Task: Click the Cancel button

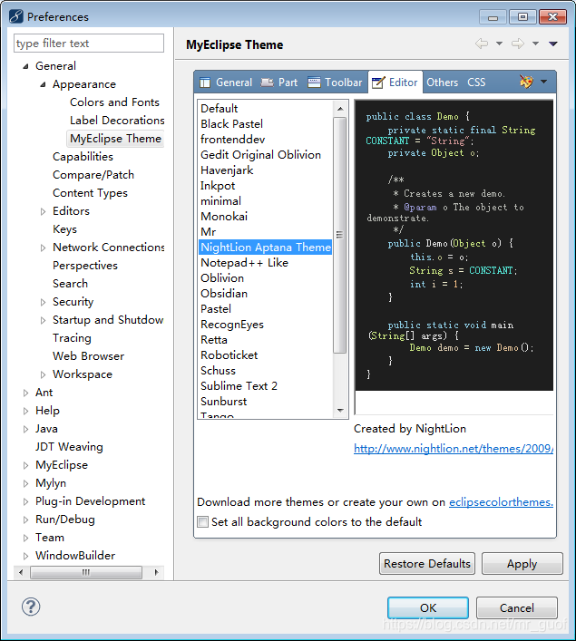Action: (x=517, y=607)
